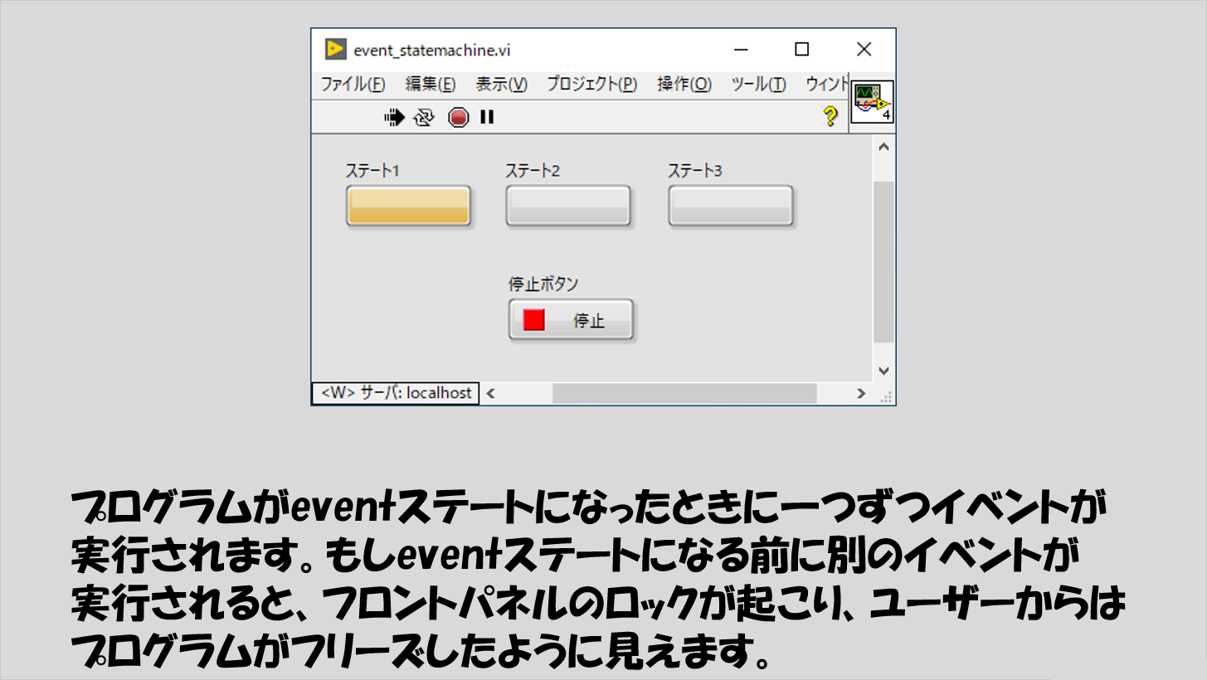Click the LabVIEW icon in title bar
Screen dimensions: 1207x680
pos(335,50)
